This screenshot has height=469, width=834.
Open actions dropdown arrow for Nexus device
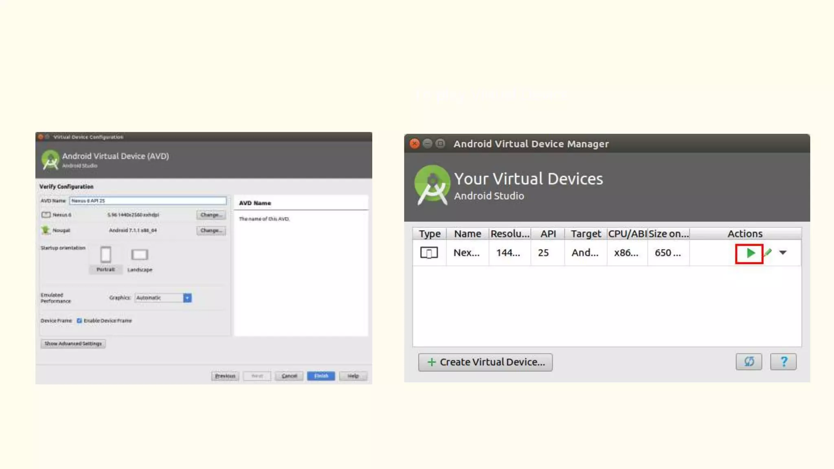783,253
